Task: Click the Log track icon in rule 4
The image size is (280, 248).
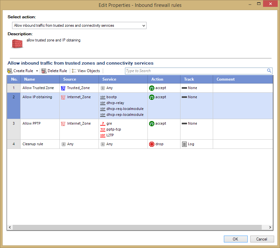Action: pos(184,144)
